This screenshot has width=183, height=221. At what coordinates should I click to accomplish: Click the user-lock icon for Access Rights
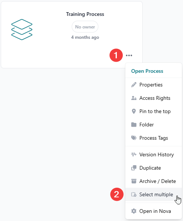tap(134, 98)
